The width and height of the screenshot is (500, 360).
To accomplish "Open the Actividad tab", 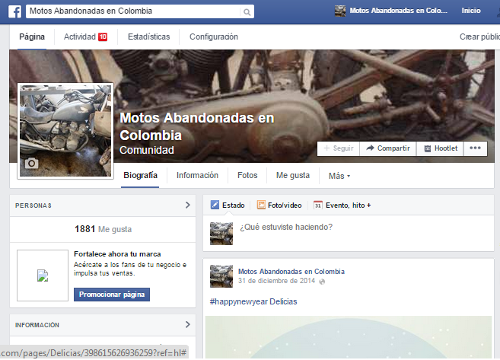I will pos(85,37).
